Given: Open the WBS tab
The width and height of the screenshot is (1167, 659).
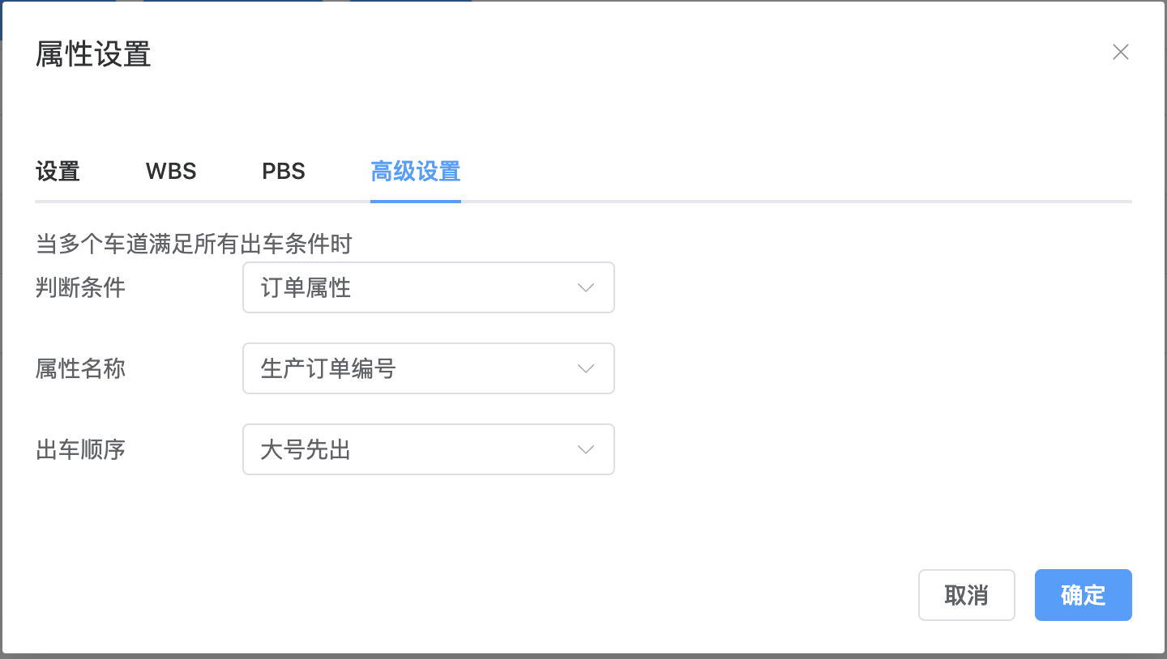Looking at the screenshot, I should click(171, 172).
